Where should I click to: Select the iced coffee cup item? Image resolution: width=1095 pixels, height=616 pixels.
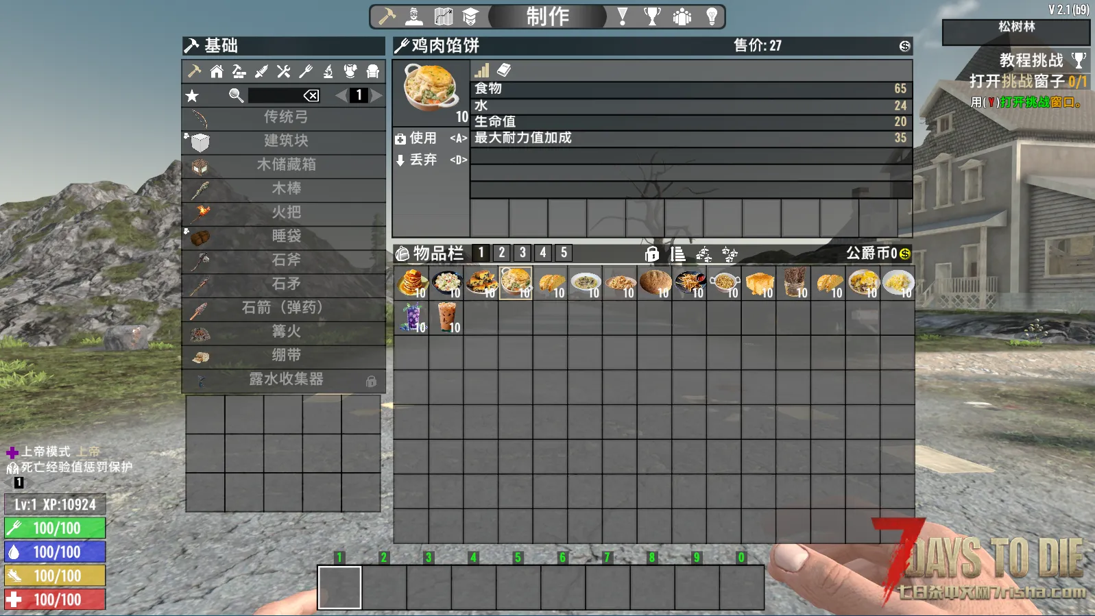pyautogui.click(x=446, y=317)
